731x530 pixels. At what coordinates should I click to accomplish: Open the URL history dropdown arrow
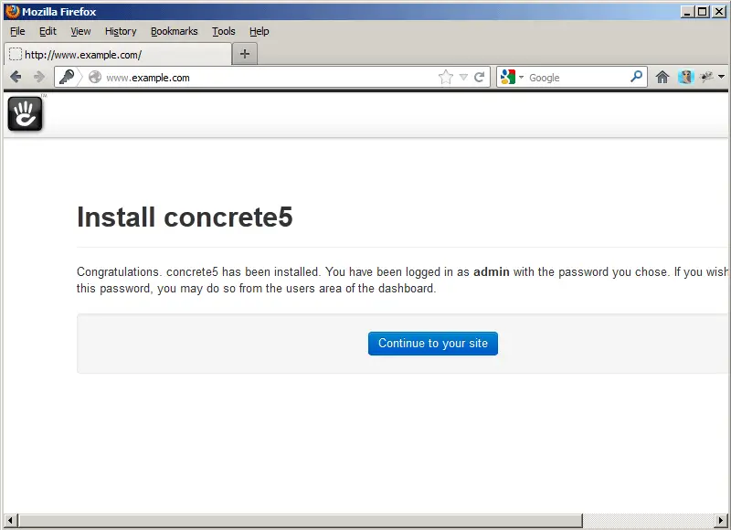(x=463, y=77)
